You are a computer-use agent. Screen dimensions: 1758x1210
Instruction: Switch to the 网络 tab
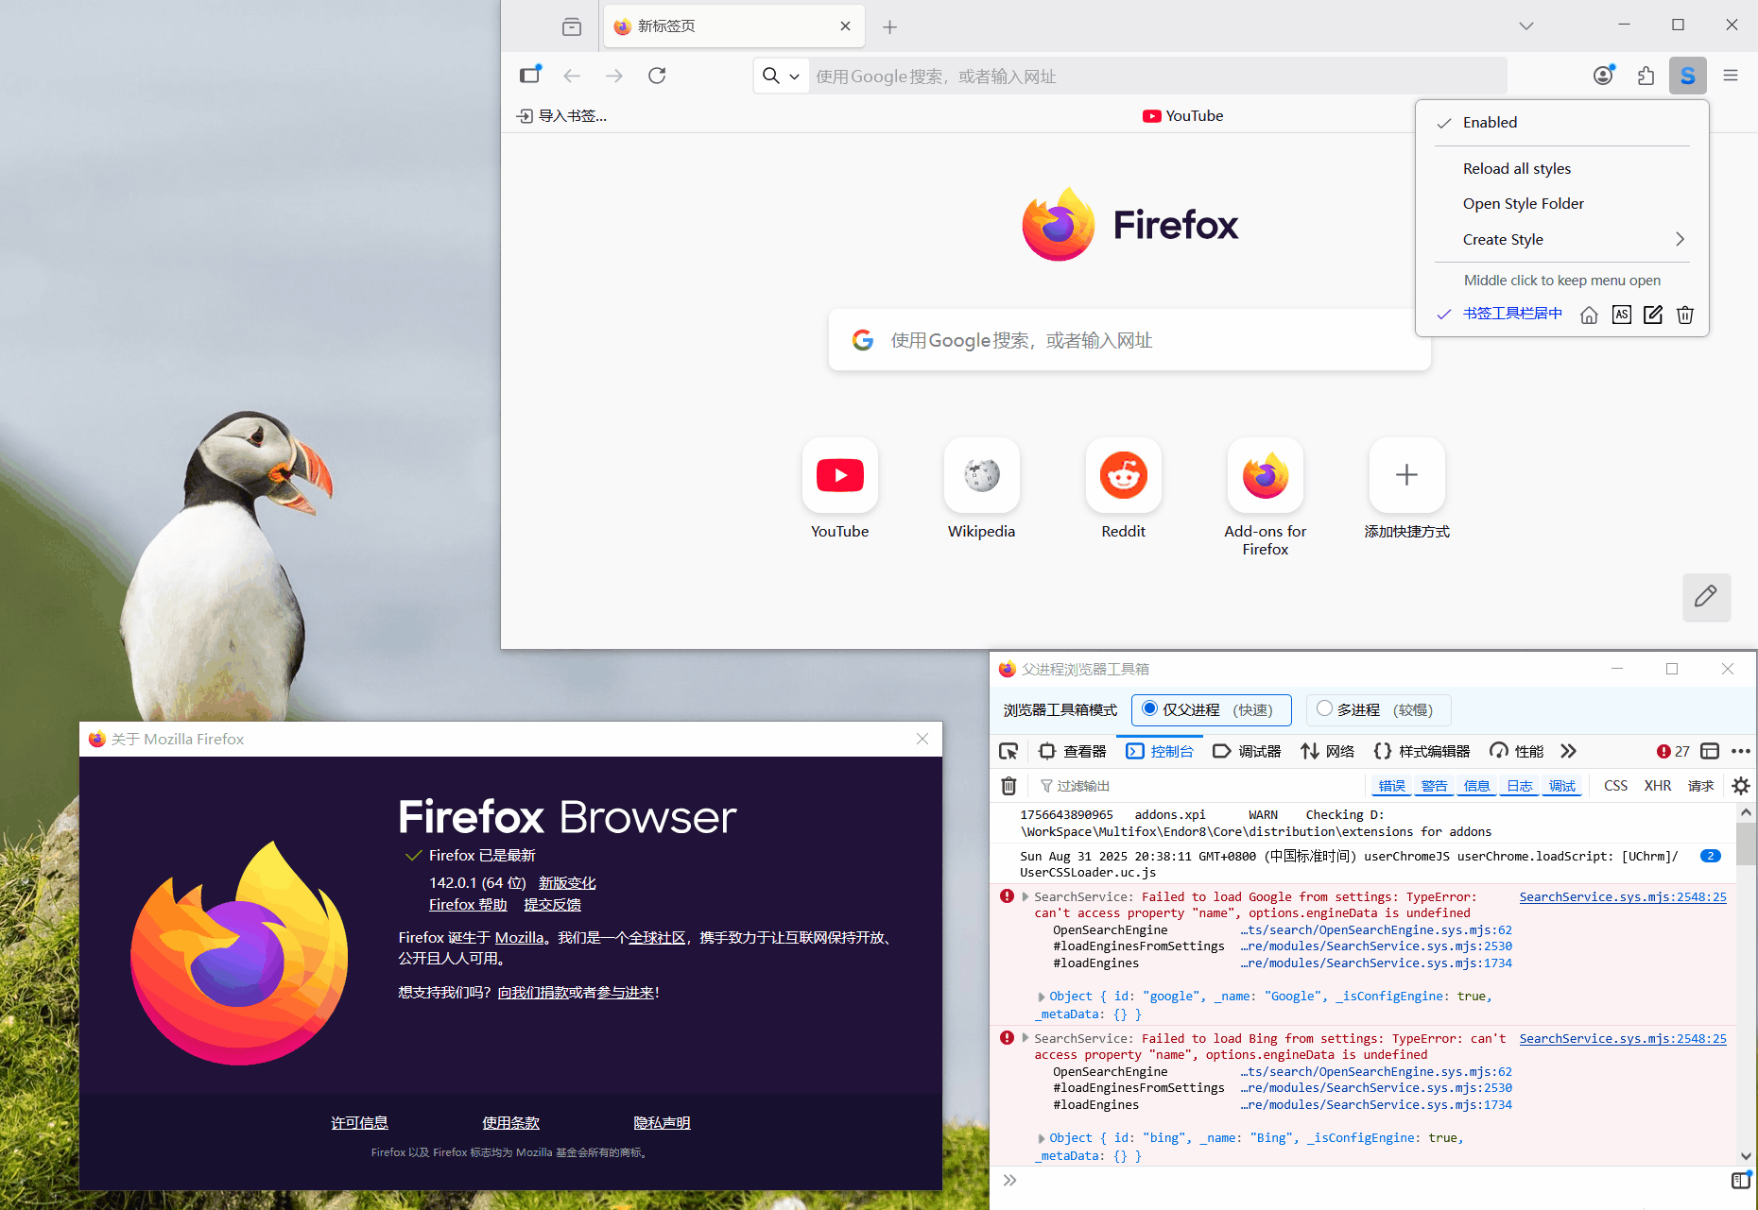(1328, 751)
